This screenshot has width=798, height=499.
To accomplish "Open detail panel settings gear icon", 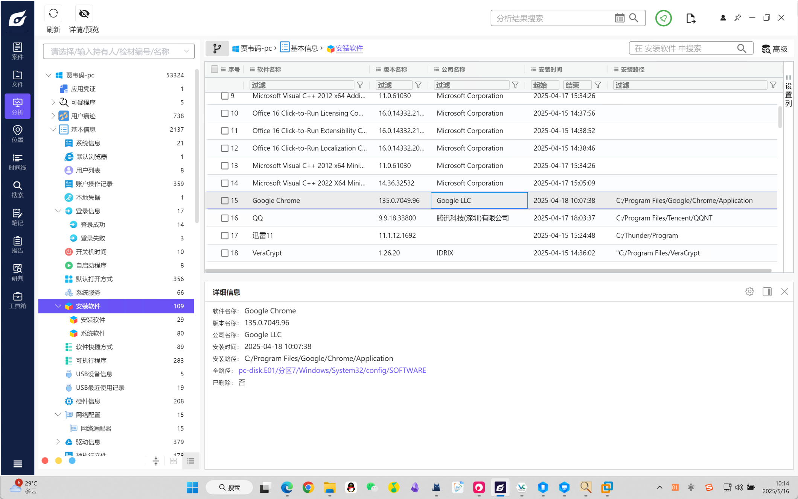I will (x=749, y=292).
